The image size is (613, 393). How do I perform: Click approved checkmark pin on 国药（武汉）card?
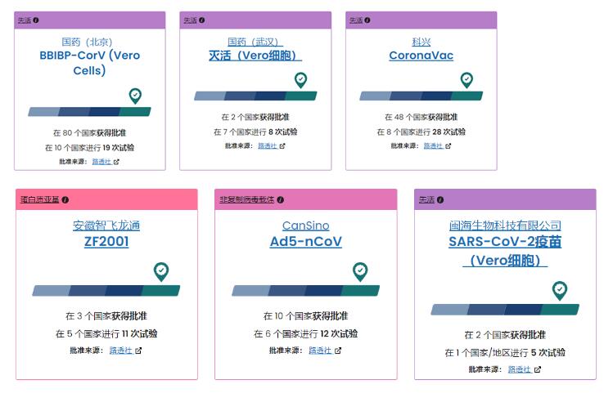pyautogui.click(x=300, y=80)
